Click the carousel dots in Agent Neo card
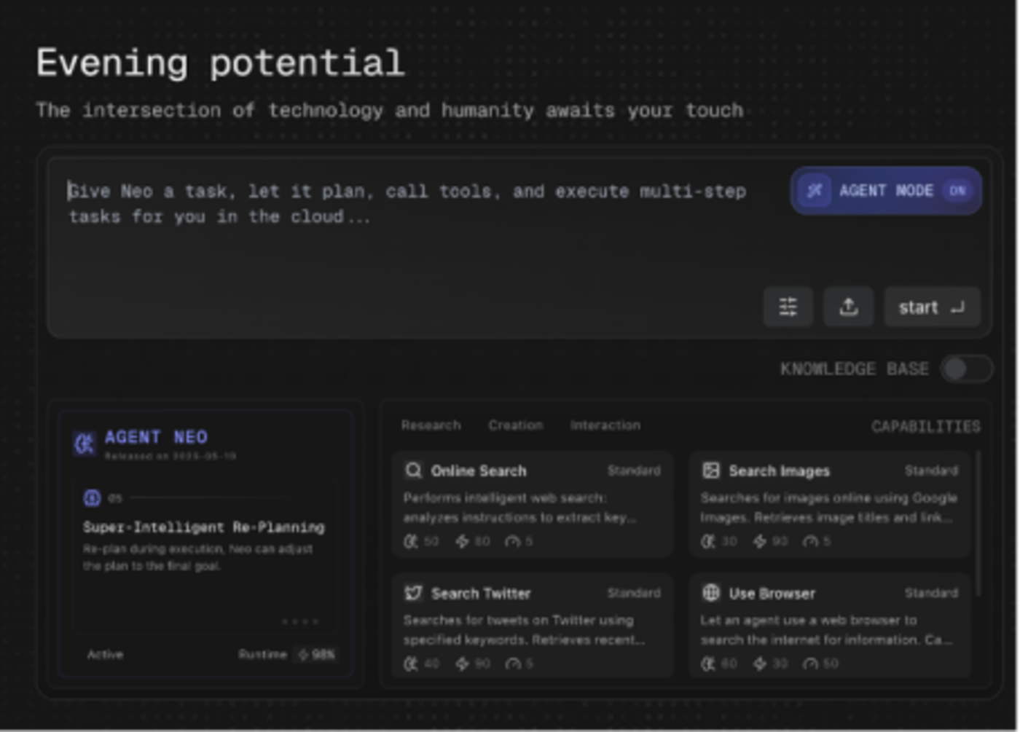This screenshot has width=1020, height=732. click(300, 622)
